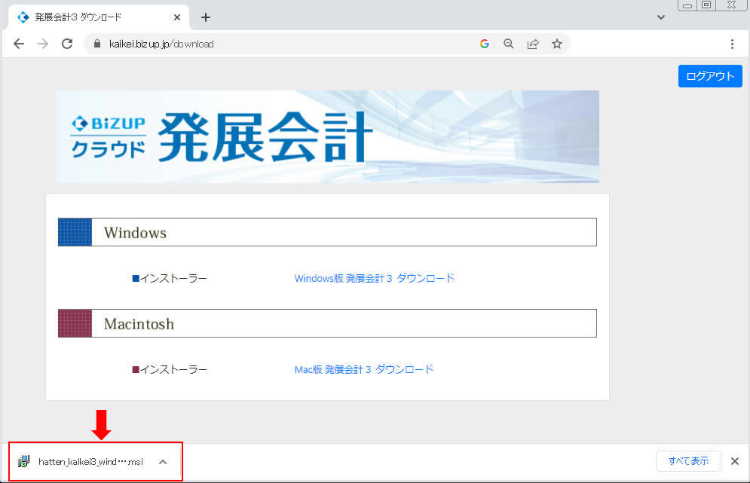Click the Windows インストーラー label

point(170,278)
